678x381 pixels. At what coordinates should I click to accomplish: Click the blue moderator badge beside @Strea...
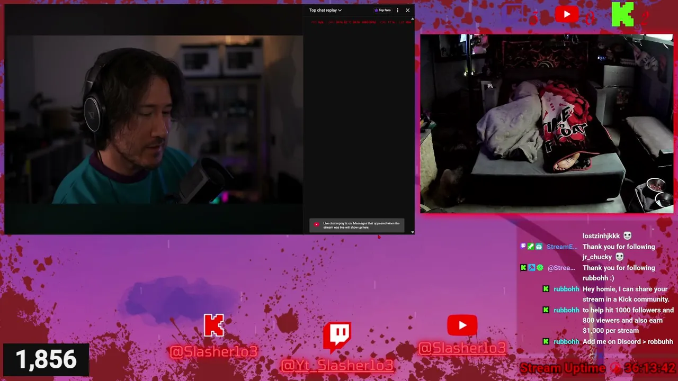531,268
